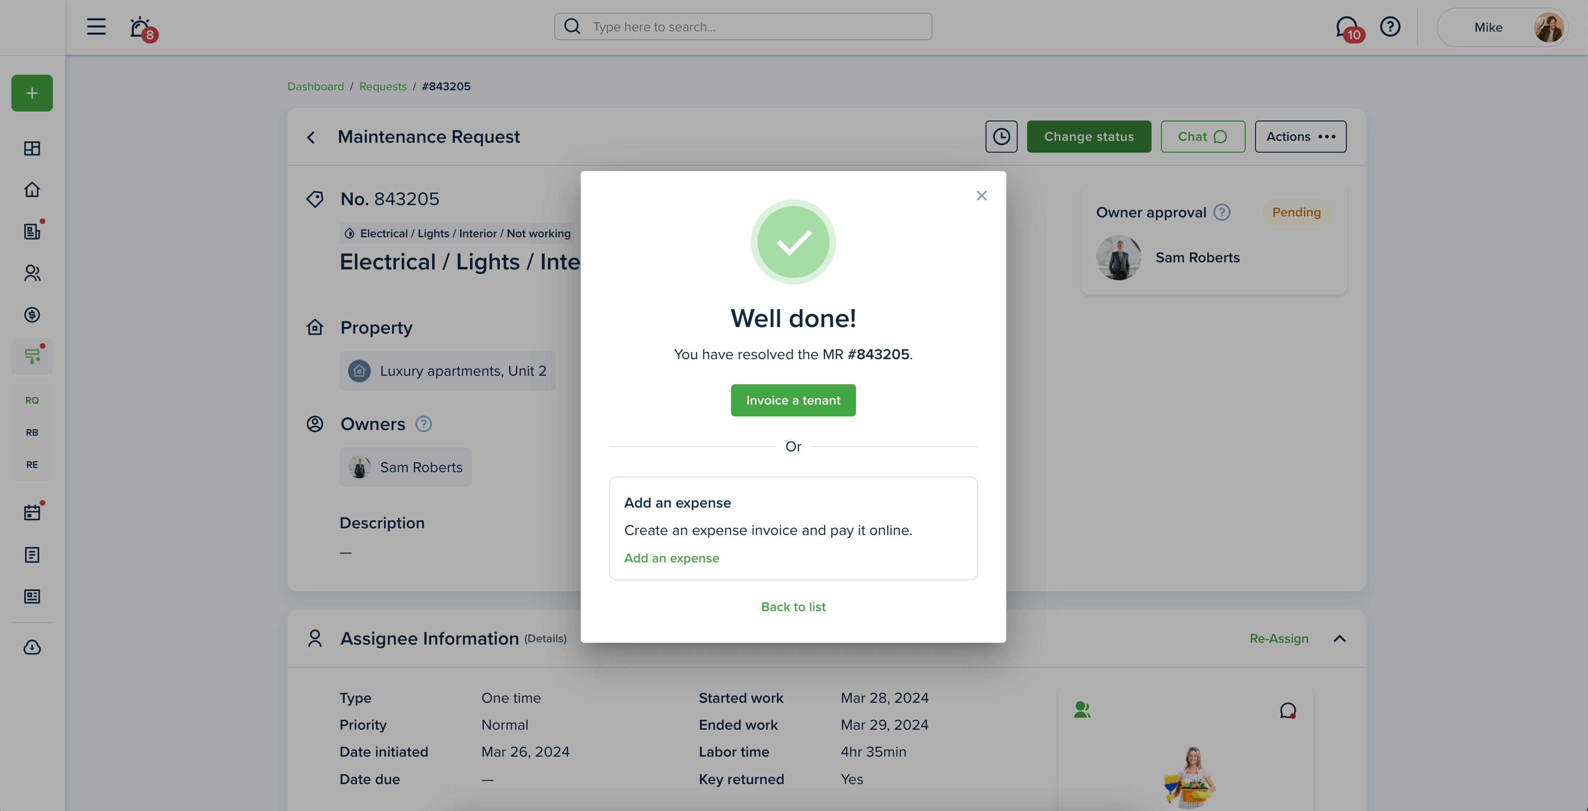This screenshot has width=1588, height=811.
Task: Open the Actions dropdown menu
Action: pos(1300,136)
